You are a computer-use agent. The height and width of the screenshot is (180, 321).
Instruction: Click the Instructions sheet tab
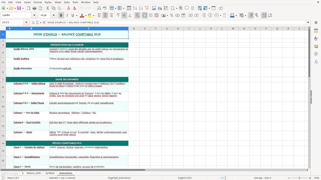click(x=66, y=173)
